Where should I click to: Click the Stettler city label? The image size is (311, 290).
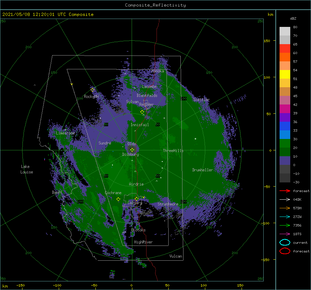[x=201, y=100]
